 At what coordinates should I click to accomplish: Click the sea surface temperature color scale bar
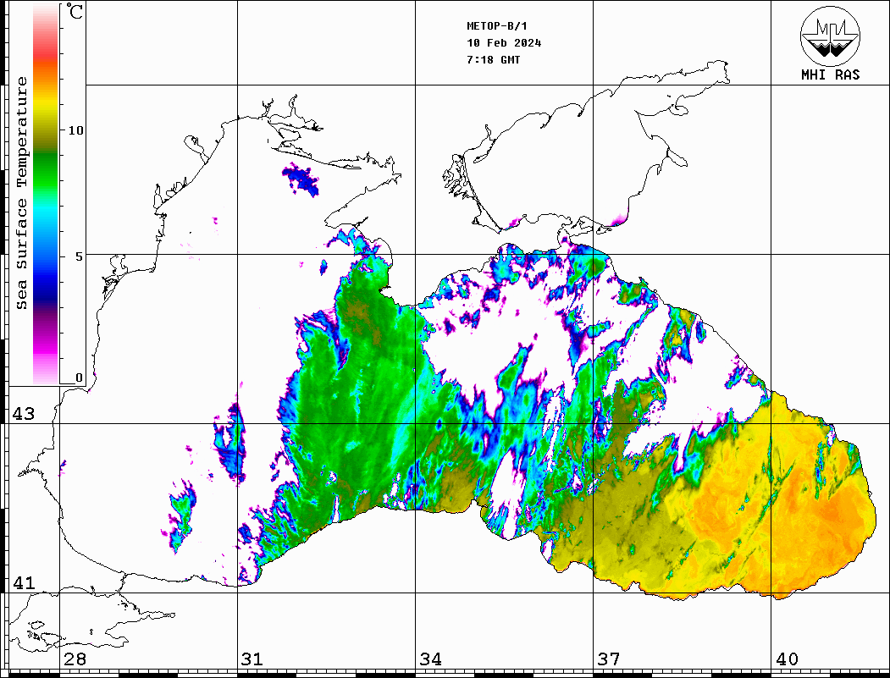click(46, 194)
